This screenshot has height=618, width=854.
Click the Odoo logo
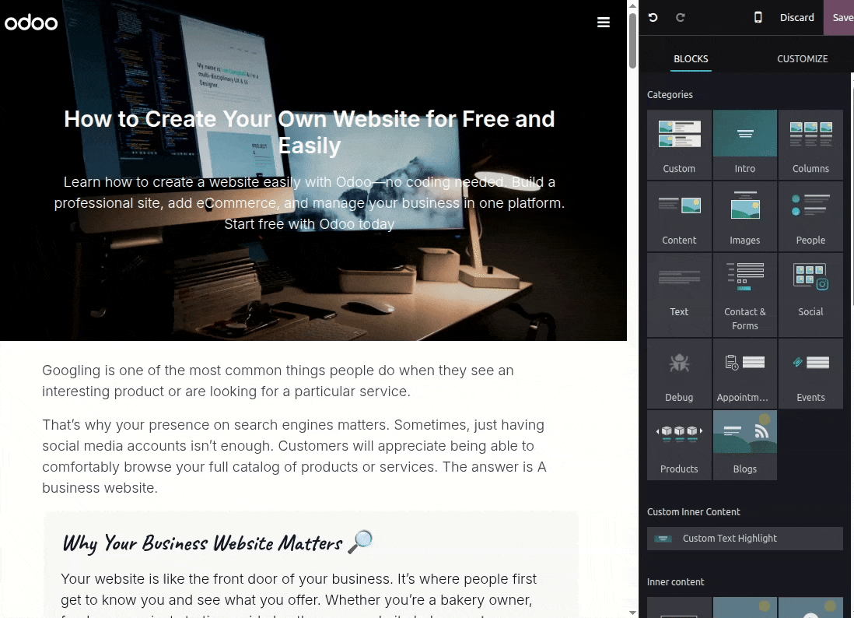click(x=31, y=23)
